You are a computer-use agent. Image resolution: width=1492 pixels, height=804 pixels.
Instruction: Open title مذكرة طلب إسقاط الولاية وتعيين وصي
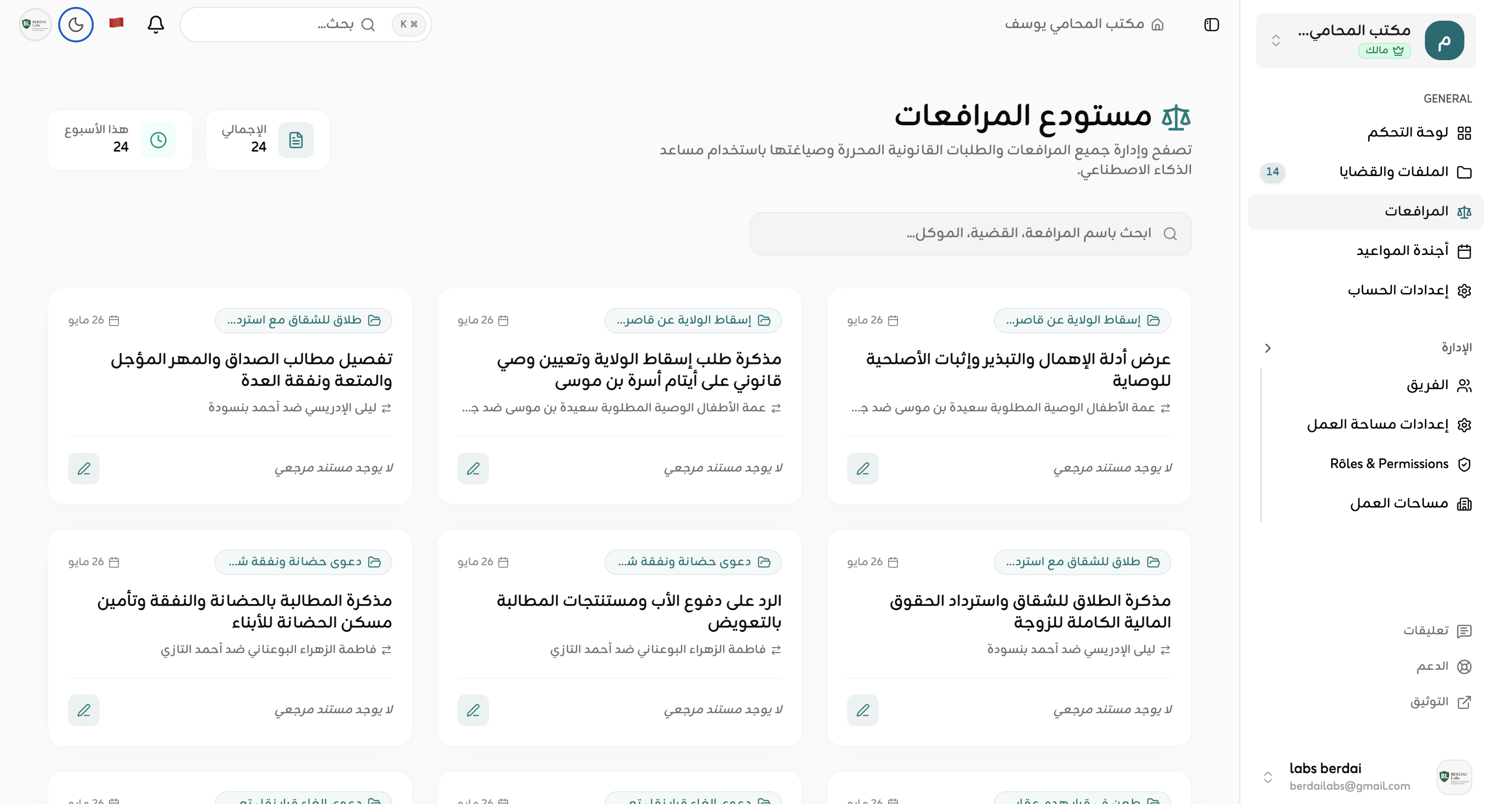click(x=639, y=370)
